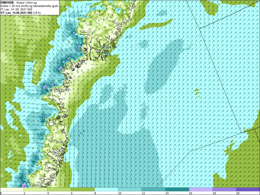The height and width of the screenshot is (195, 260).
Task: Click the 0–2 m/s legend color swatch
Action: click(12, 189)
